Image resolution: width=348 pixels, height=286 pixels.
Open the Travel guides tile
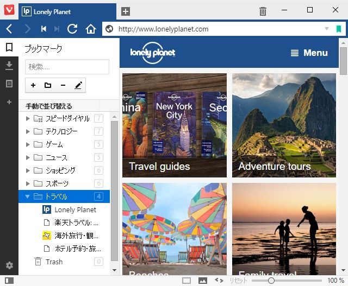175,125
